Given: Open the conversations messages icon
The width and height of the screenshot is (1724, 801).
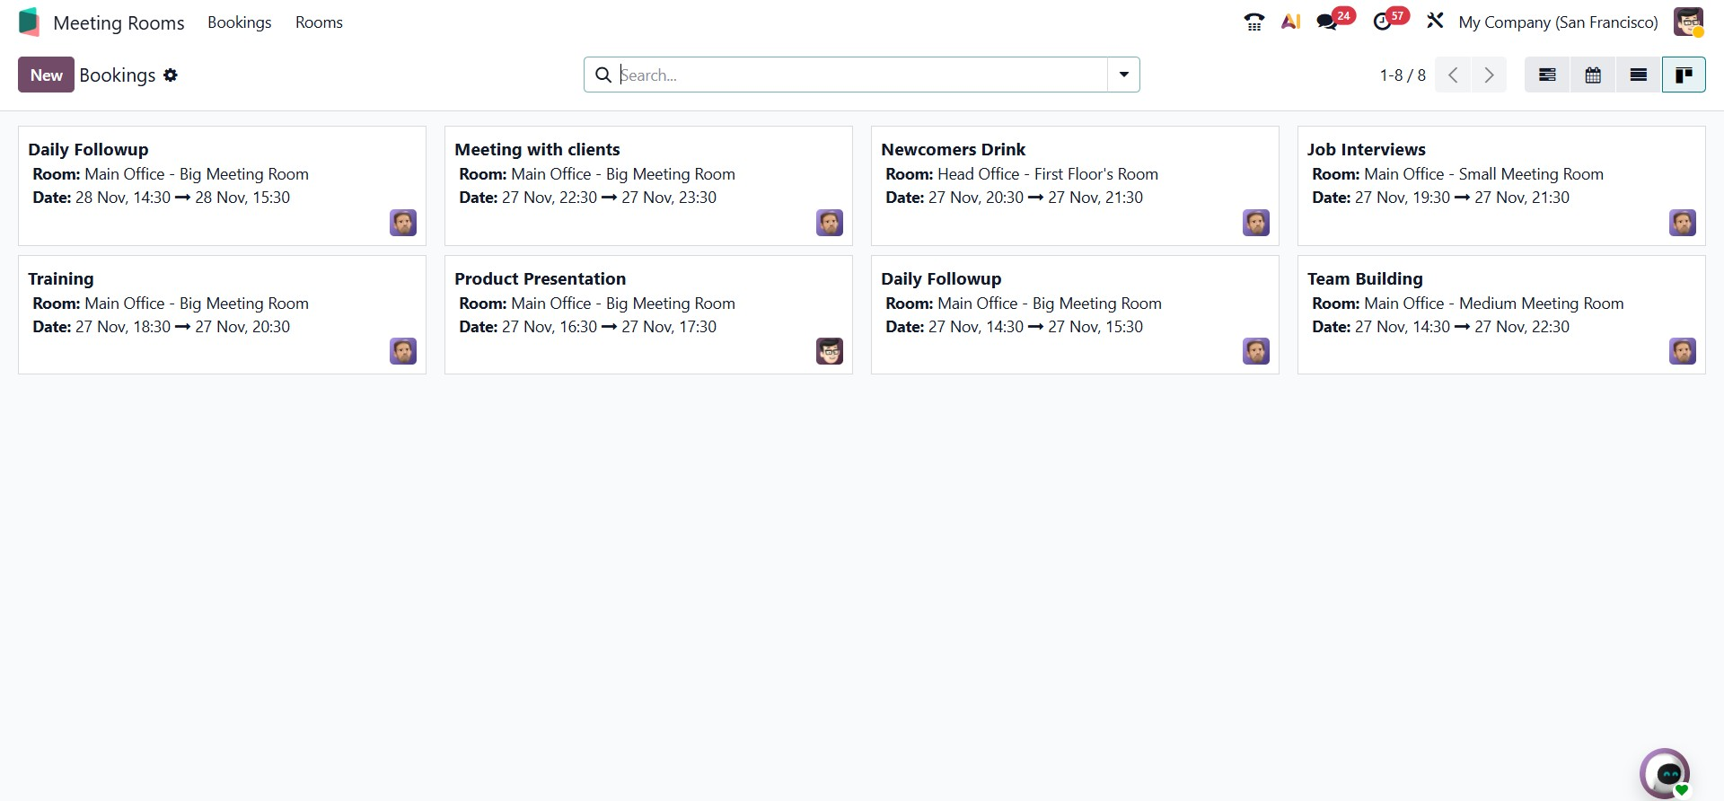Looking at the screenshot, I should point(1327,22).
